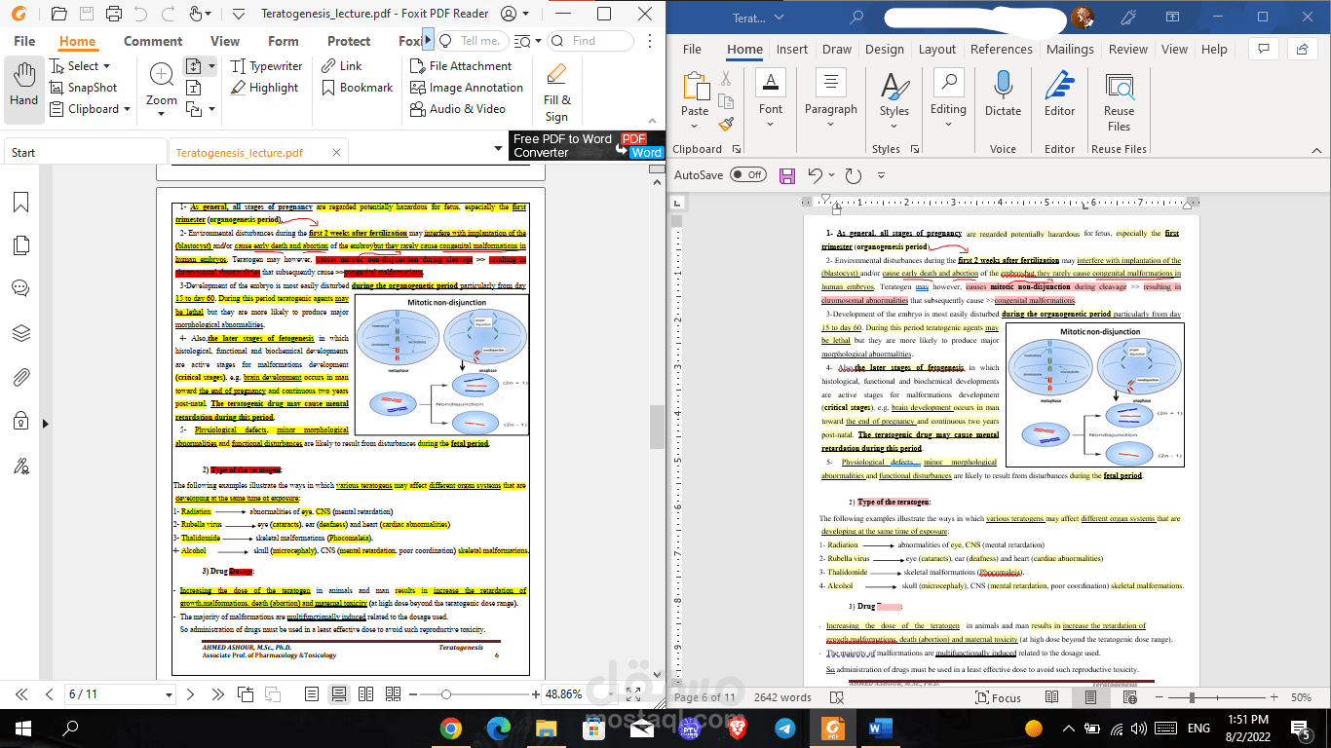Expand the Paragraph group dropdown in Word

click(831, 124)
